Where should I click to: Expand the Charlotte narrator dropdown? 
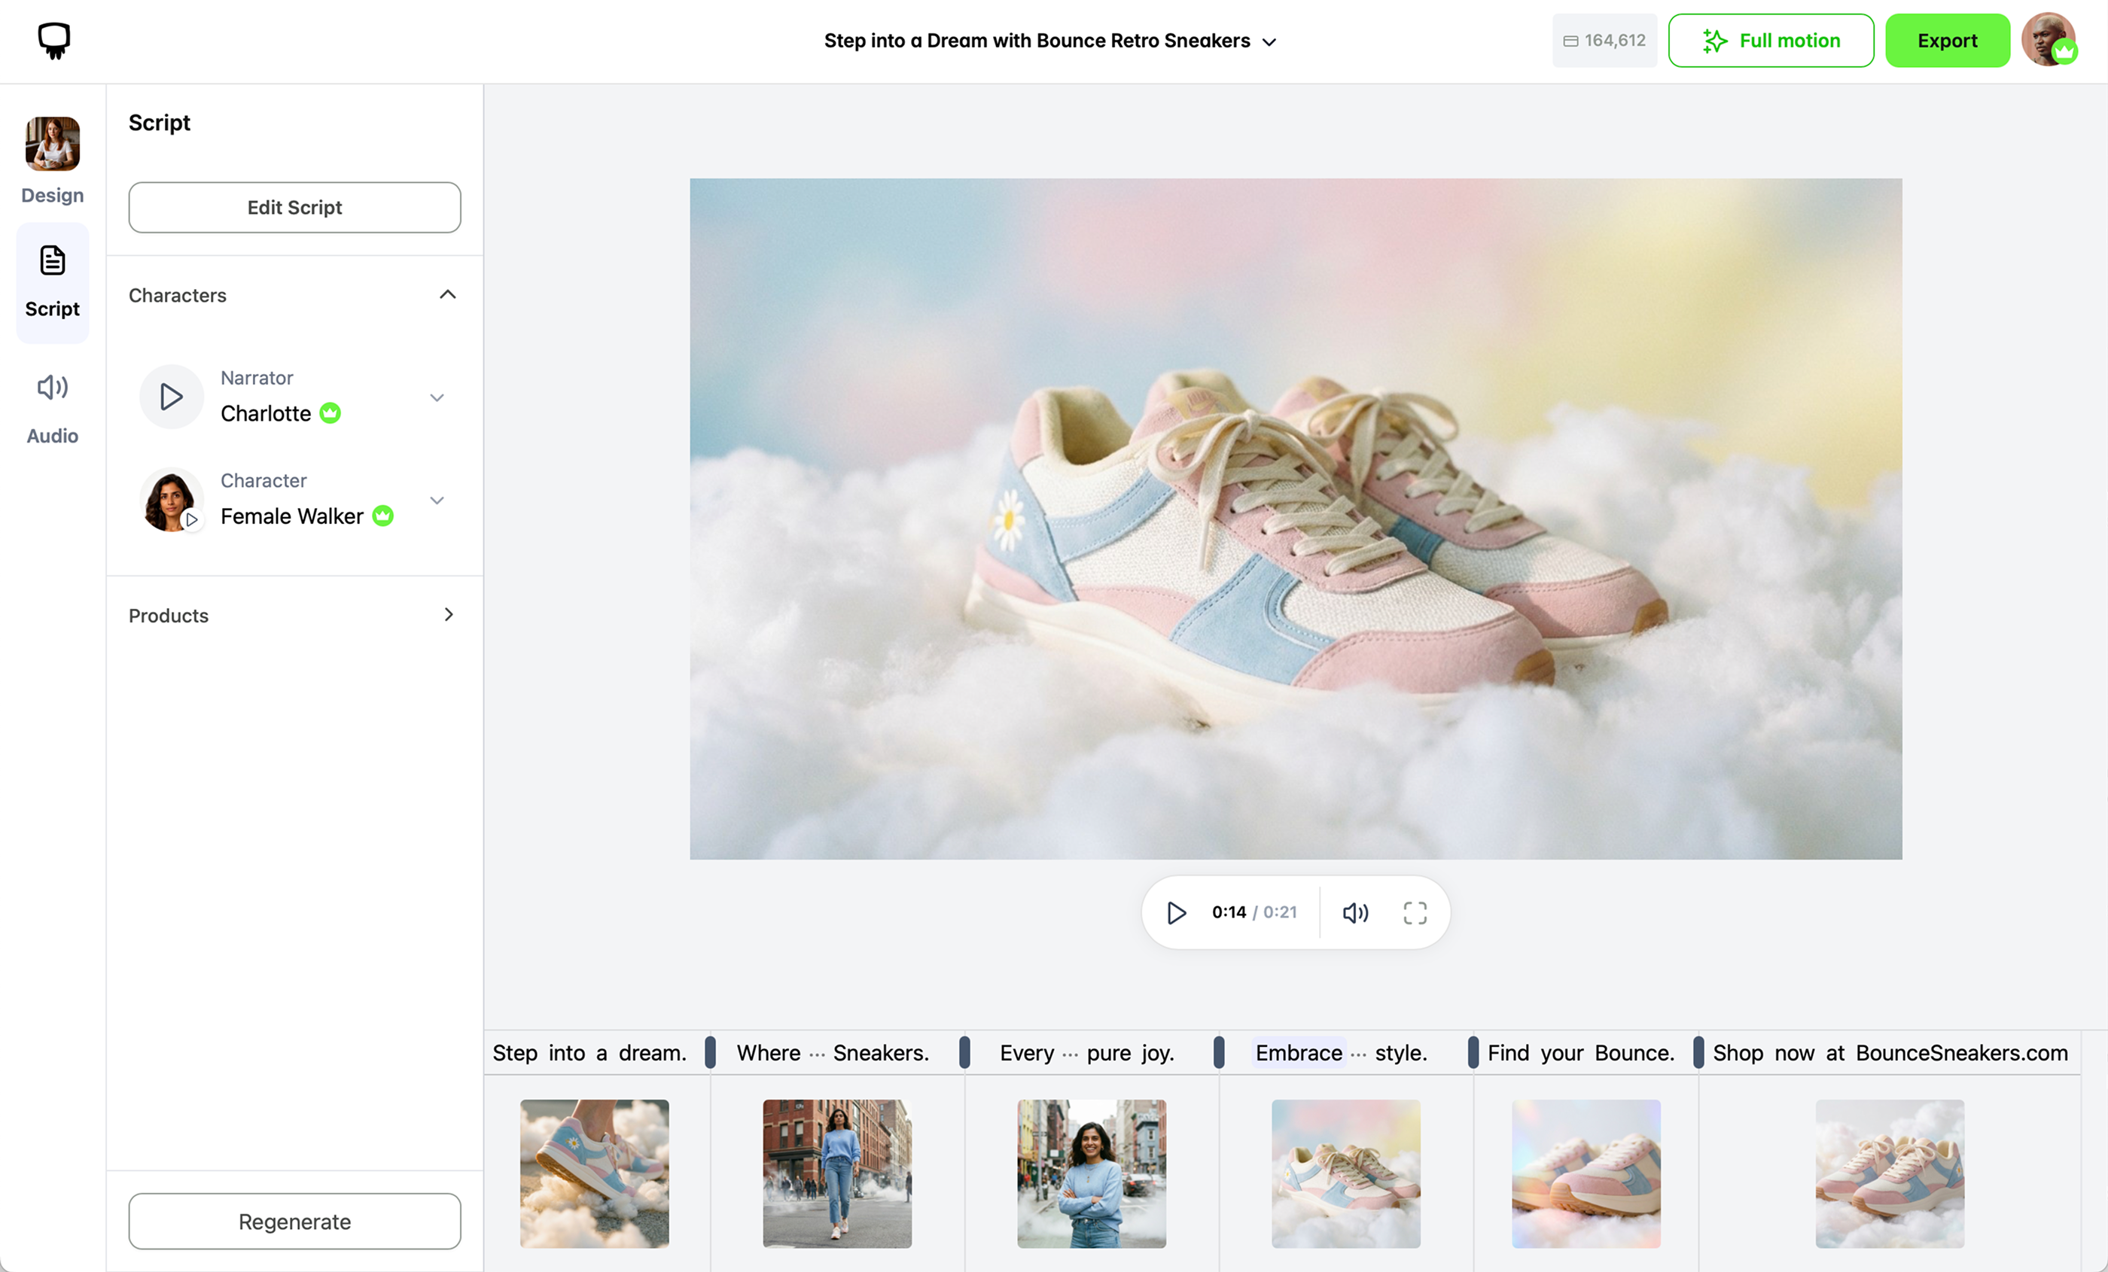pos(437,397)
